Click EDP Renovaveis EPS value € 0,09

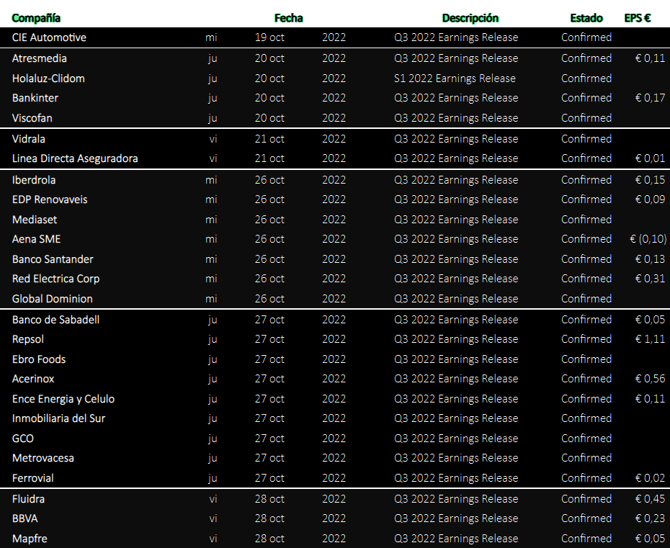click(x=650, y=199)
